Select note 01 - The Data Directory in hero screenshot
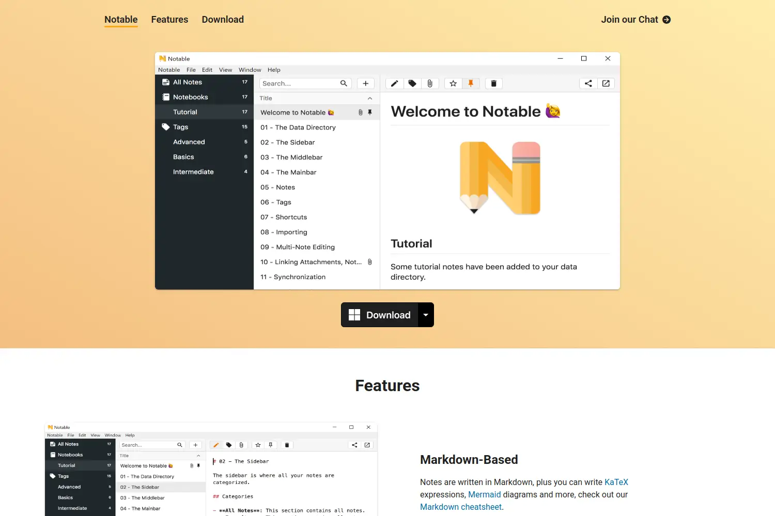This screenshot has width=775, height=516. click(x=317, y=127)
